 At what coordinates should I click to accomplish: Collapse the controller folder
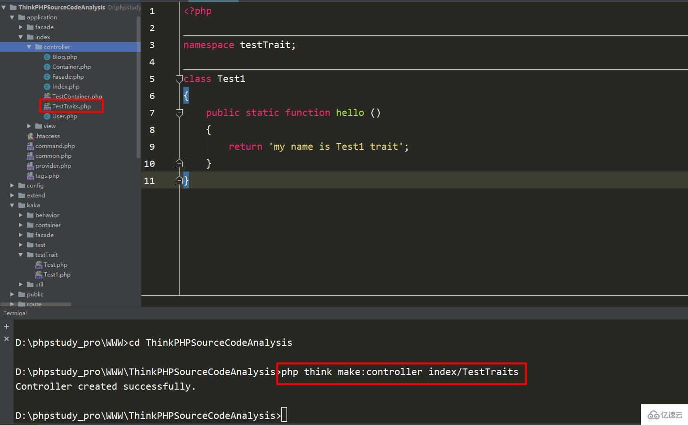tap(29, 47)
